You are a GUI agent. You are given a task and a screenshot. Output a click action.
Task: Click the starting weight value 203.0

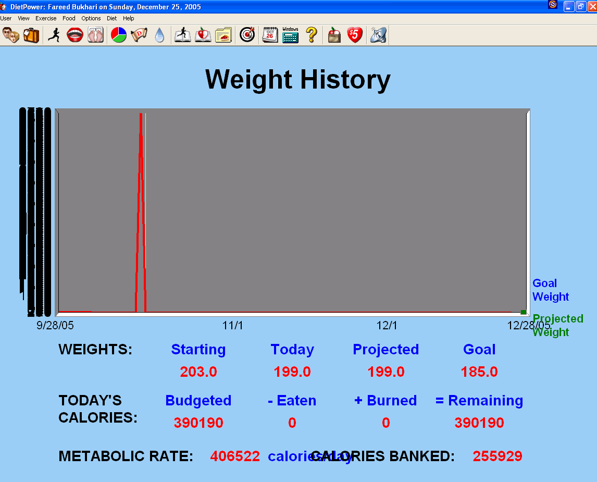198,372
